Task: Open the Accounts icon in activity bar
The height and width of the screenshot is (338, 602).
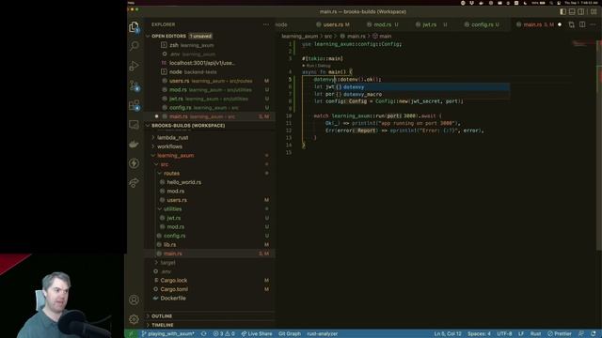Action: point(134,300)
